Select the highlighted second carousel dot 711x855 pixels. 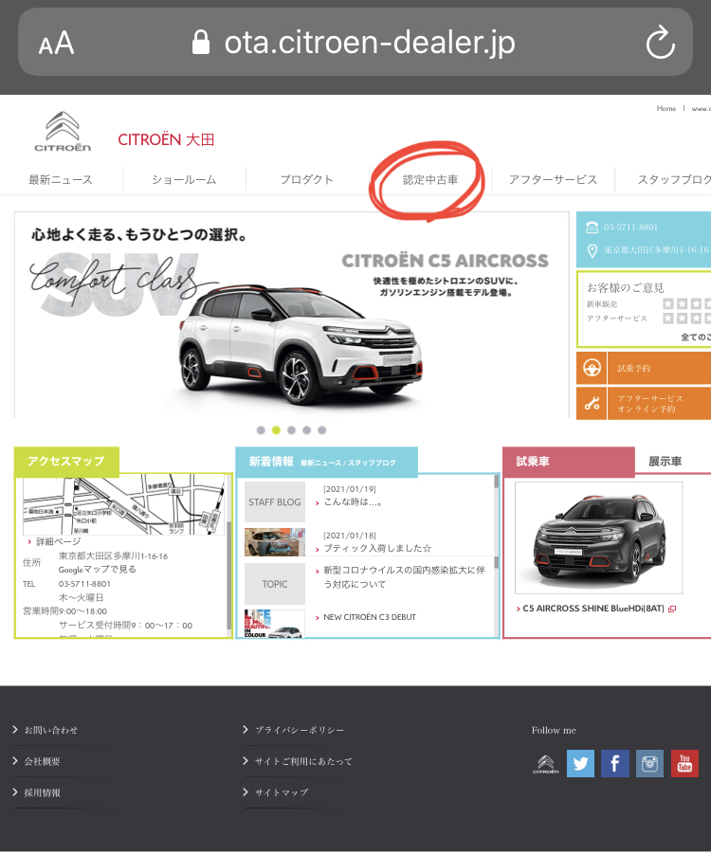tap(276, 430)
